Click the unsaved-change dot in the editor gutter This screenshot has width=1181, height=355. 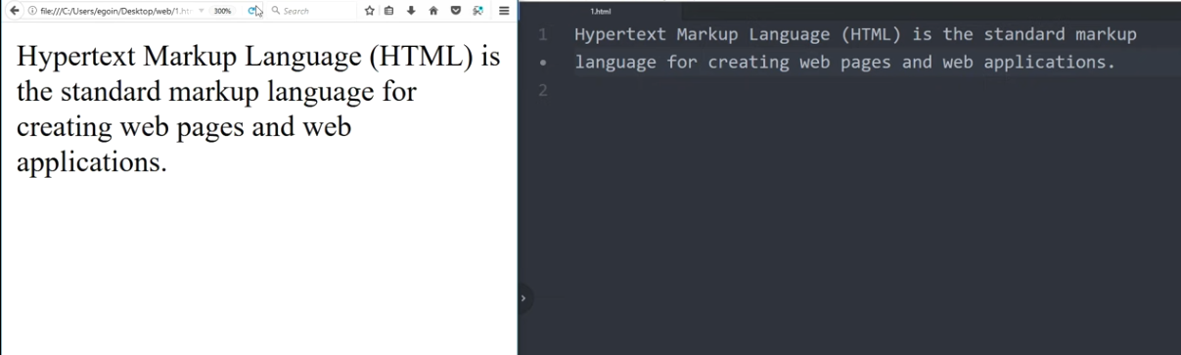click(542, 64)
